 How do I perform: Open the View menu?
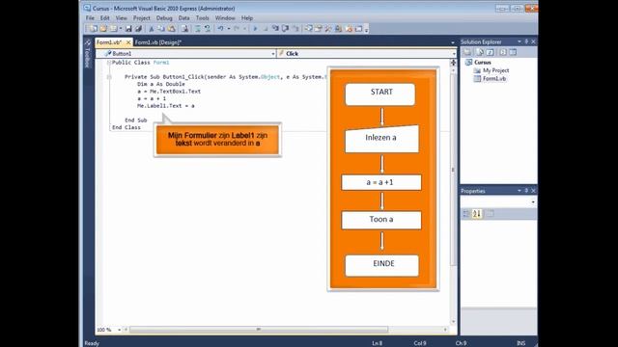tap(122, 18)
